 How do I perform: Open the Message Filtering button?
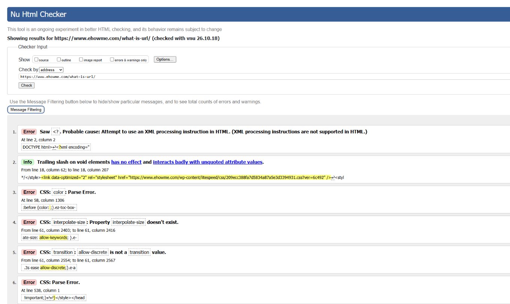point(26,110)
